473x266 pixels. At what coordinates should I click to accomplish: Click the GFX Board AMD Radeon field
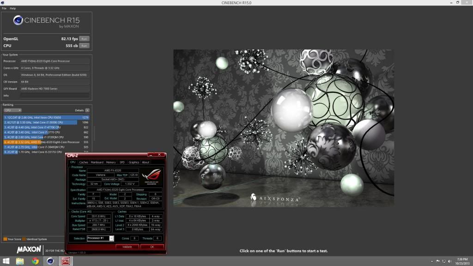pos(55,89)
